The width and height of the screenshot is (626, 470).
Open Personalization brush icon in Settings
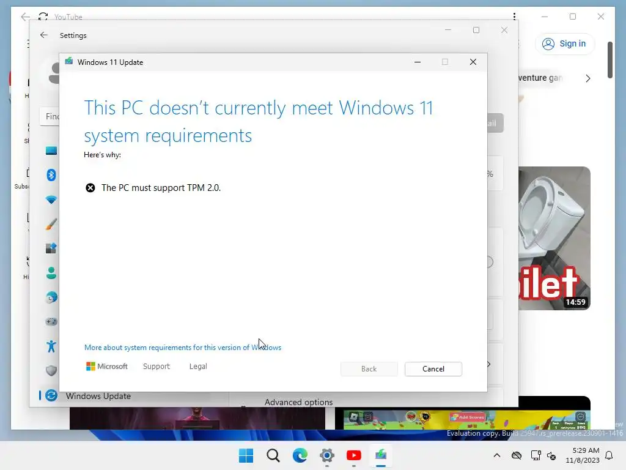tap(51, 224)
